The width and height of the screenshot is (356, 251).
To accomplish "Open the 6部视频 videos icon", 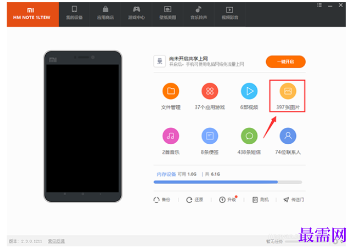I will point(249,91).
